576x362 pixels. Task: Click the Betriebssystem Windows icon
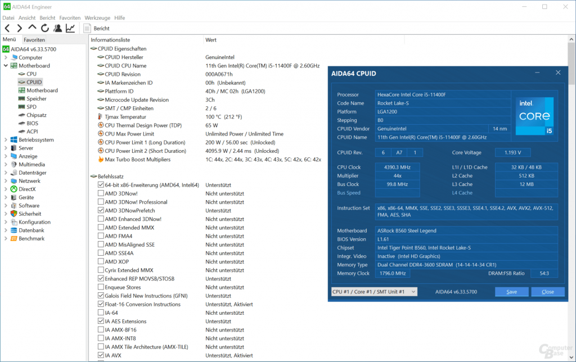[x=14, y=139]
